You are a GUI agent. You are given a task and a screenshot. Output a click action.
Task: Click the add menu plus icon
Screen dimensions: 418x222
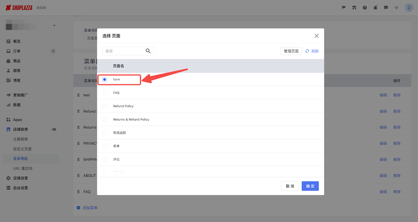(78, 208)
